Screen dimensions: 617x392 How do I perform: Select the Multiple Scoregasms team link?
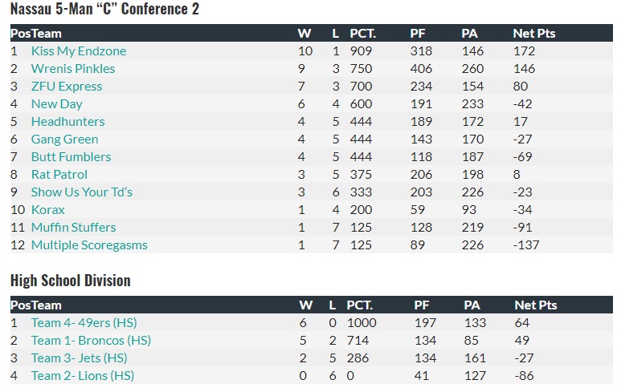(x=89, y=245)
